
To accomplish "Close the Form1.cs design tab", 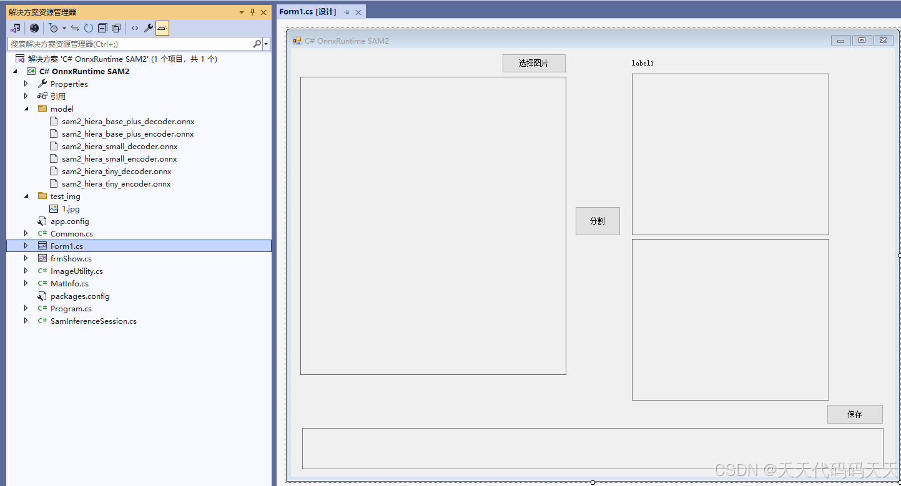I will pyautogui.click(x=358, y=12).
